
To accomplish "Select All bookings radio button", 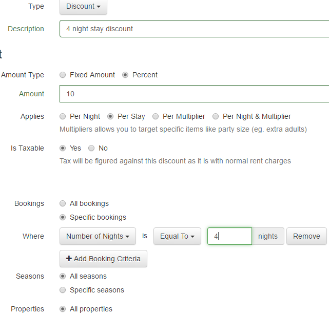I will [63, 203].
